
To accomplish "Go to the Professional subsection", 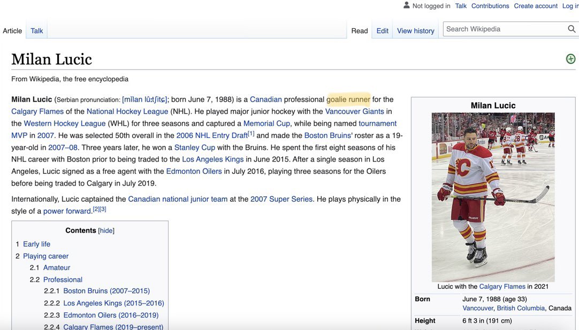I will click(x=63, y=279).
